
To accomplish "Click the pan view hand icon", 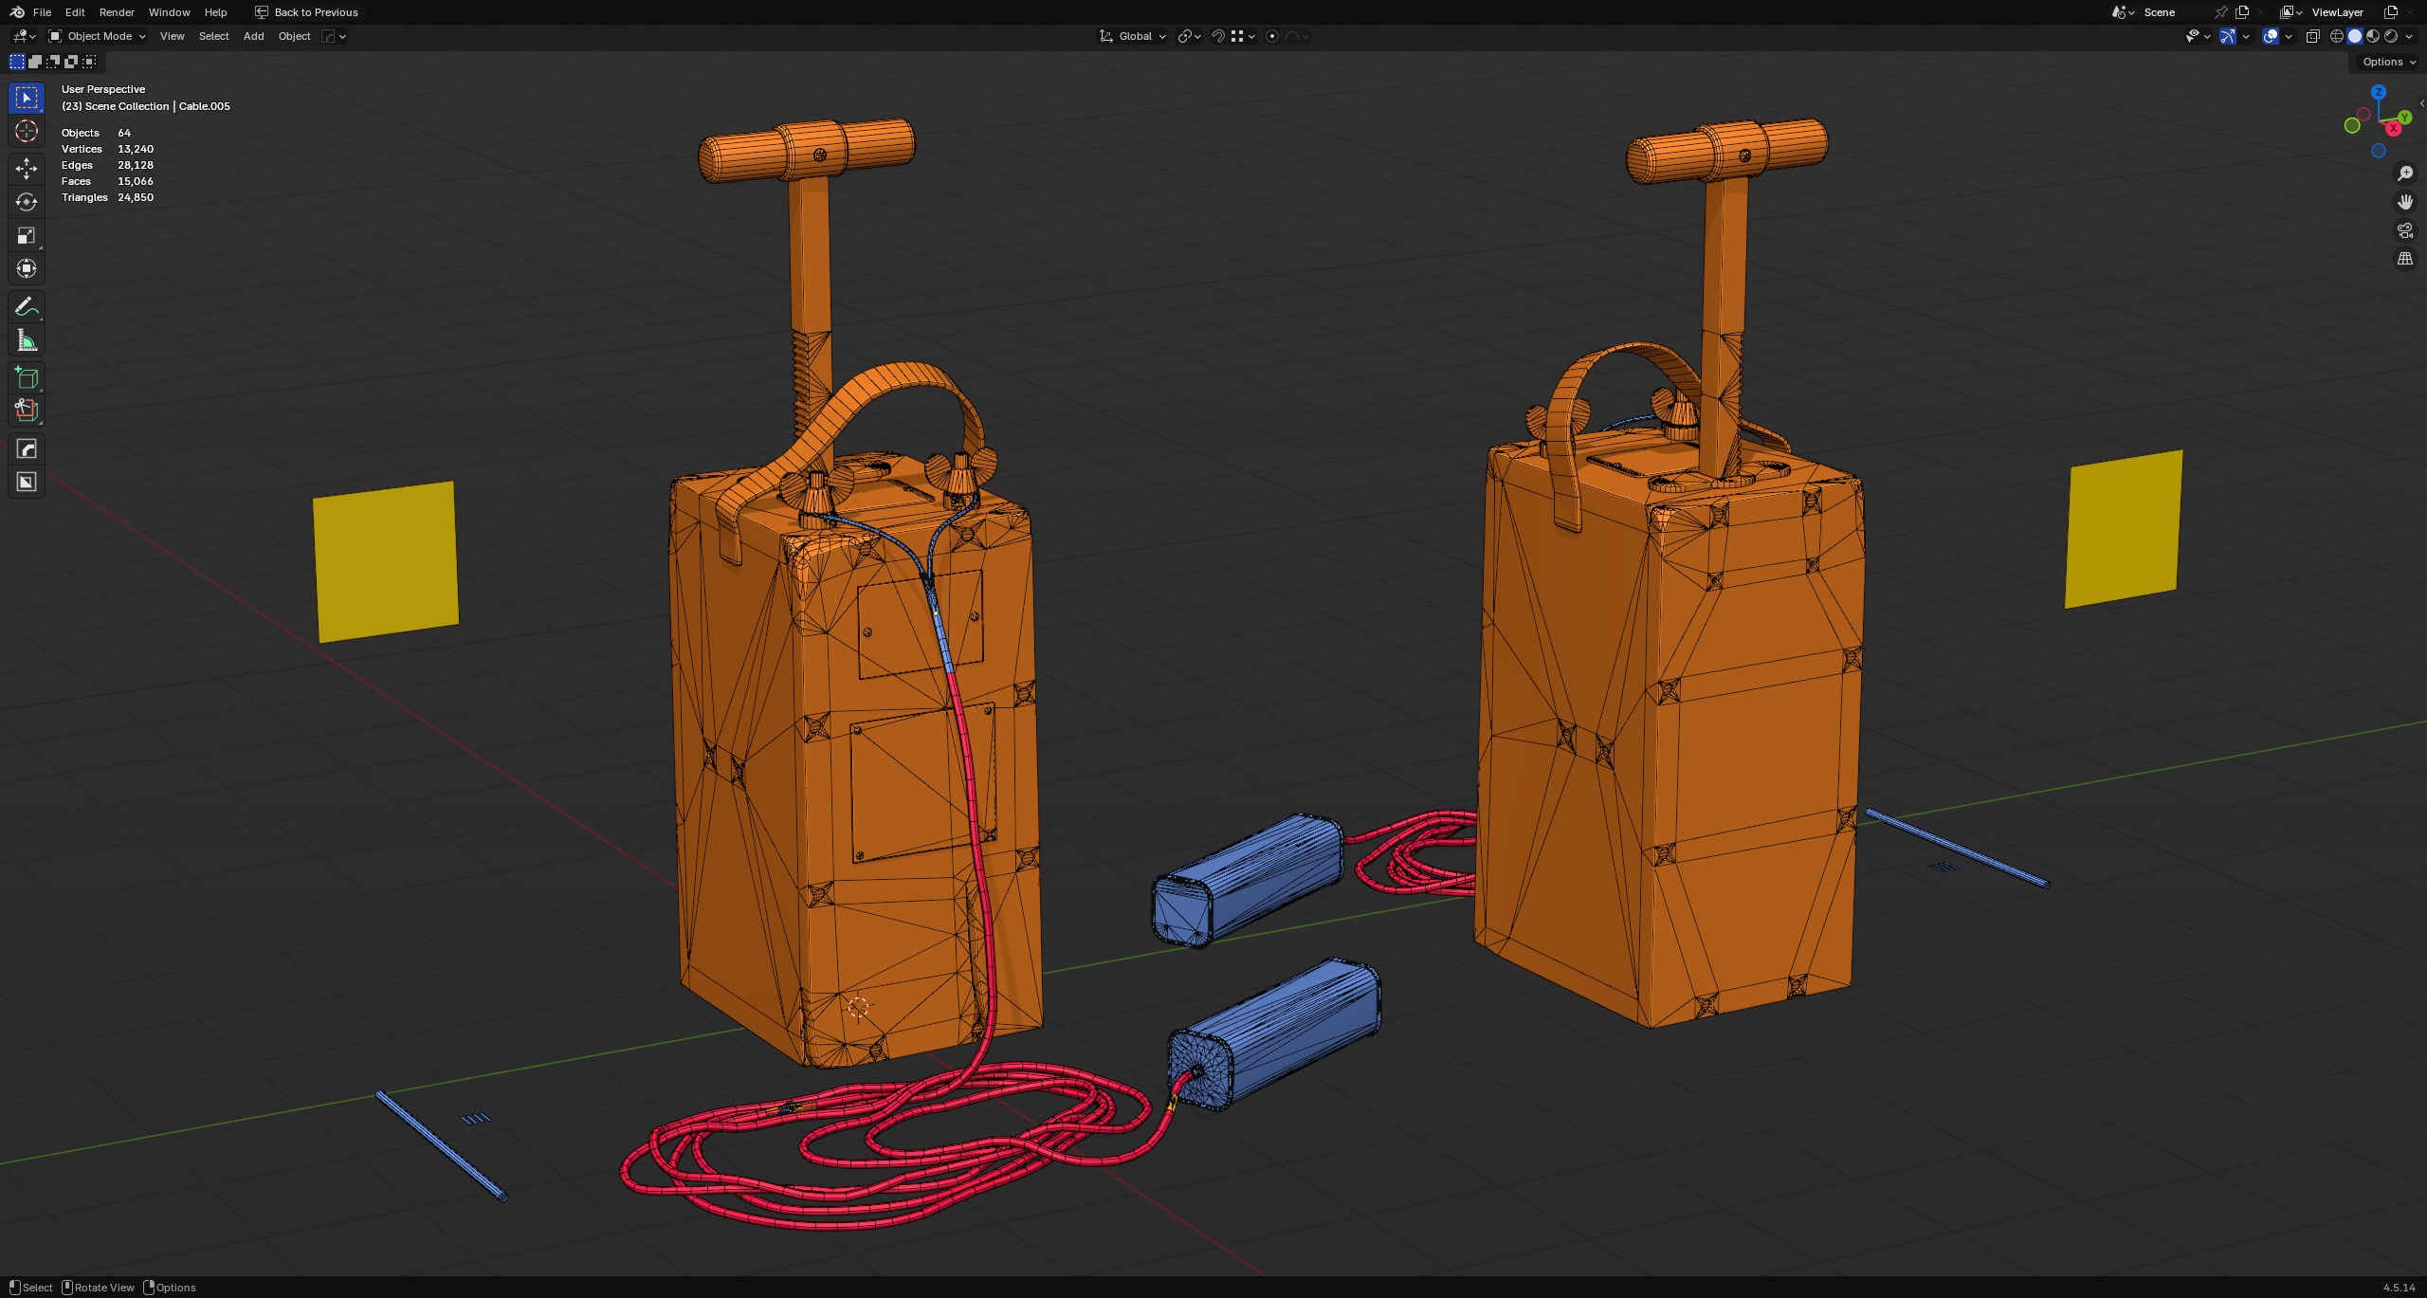I will click(2405, 202).
